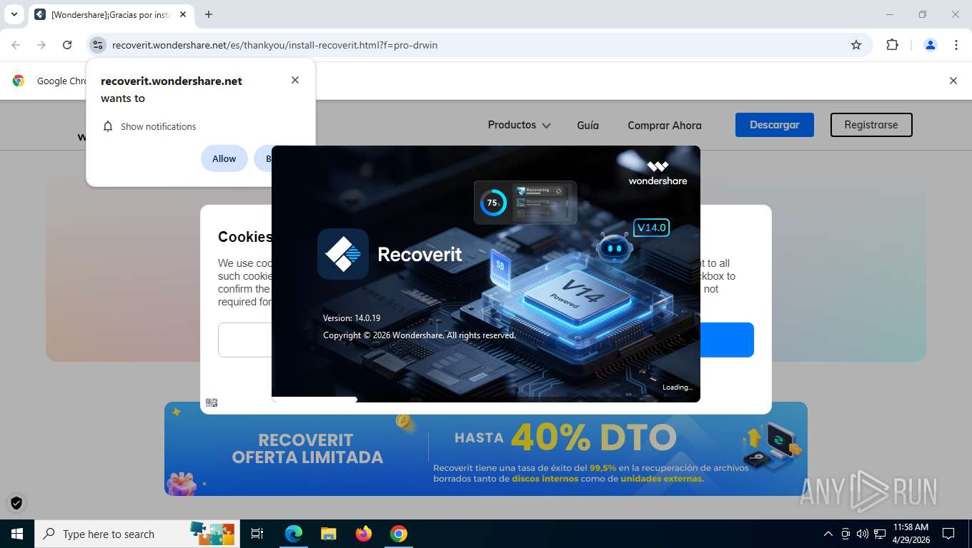This screenshot has height=548, width=972.
Task: Go back to previous page
Action: [16, 45]
